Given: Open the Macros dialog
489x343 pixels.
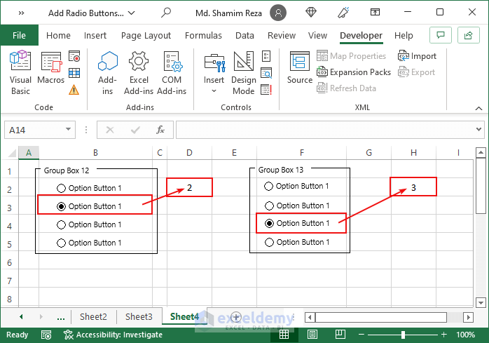Looking at the screenshot, I should coord(50,68).
